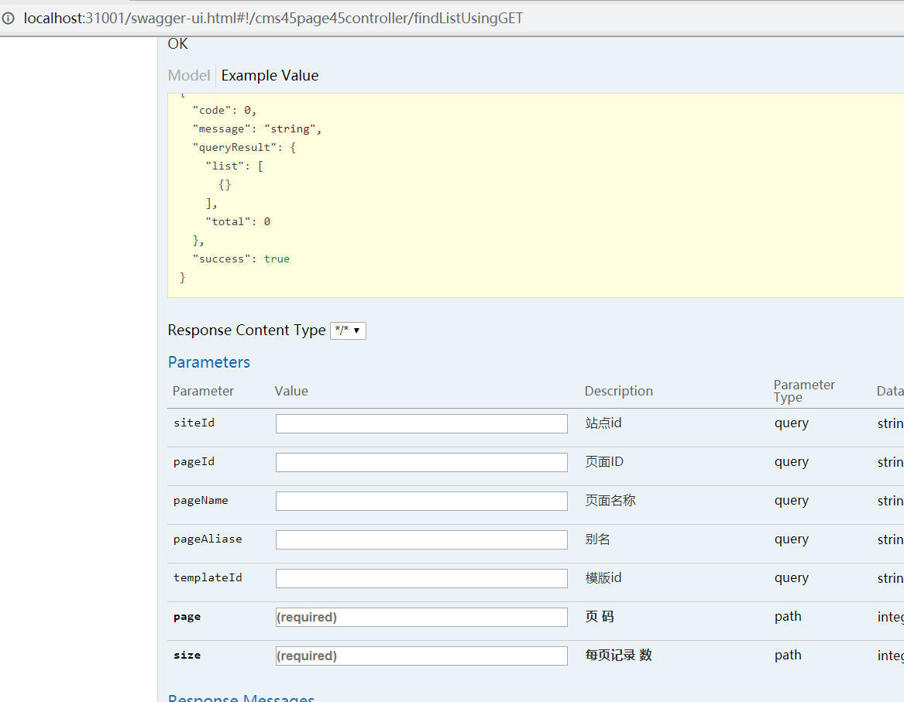Click the "siteId" parameter name
The image size is (904, 702).
click(x=194, y=423)
